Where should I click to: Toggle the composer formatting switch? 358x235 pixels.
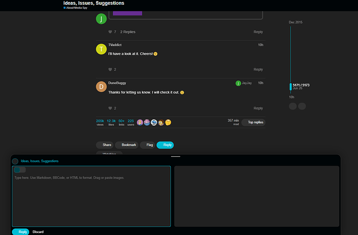(x=20, y=170)
